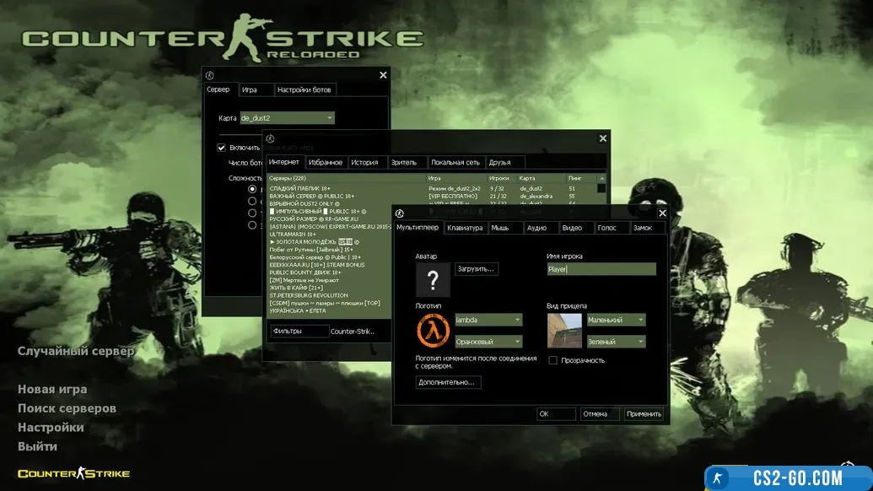Click the CS2-GO.COM watermark icon
873x491 pixels.
coord(719,478)
